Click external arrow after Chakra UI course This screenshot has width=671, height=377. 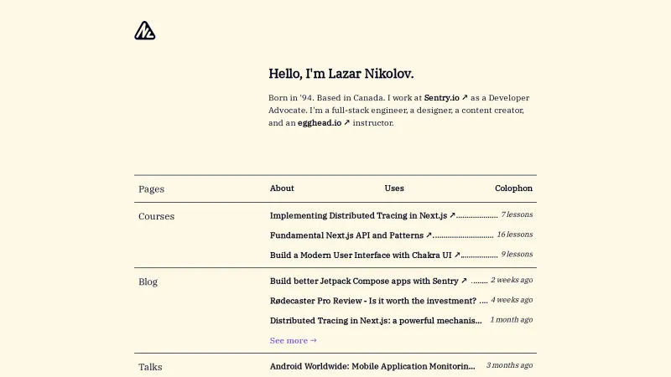(458, 255)
